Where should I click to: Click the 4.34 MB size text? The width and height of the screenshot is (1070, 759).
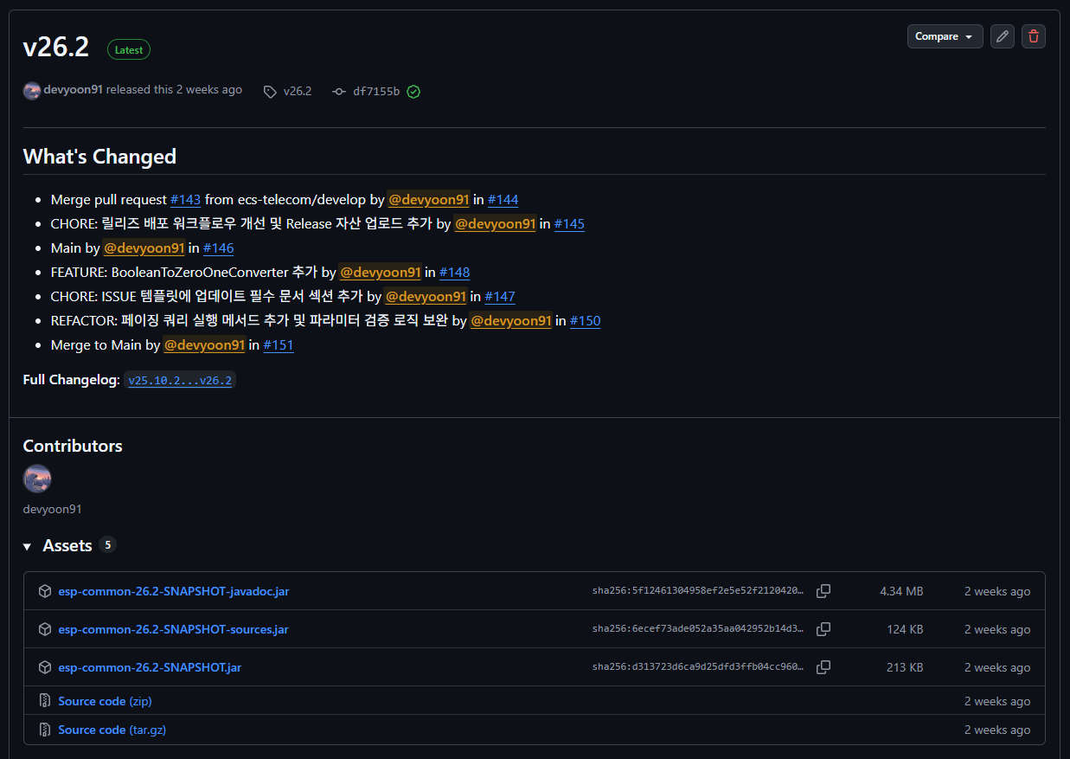pyautogui.click(x=901, y=592)
